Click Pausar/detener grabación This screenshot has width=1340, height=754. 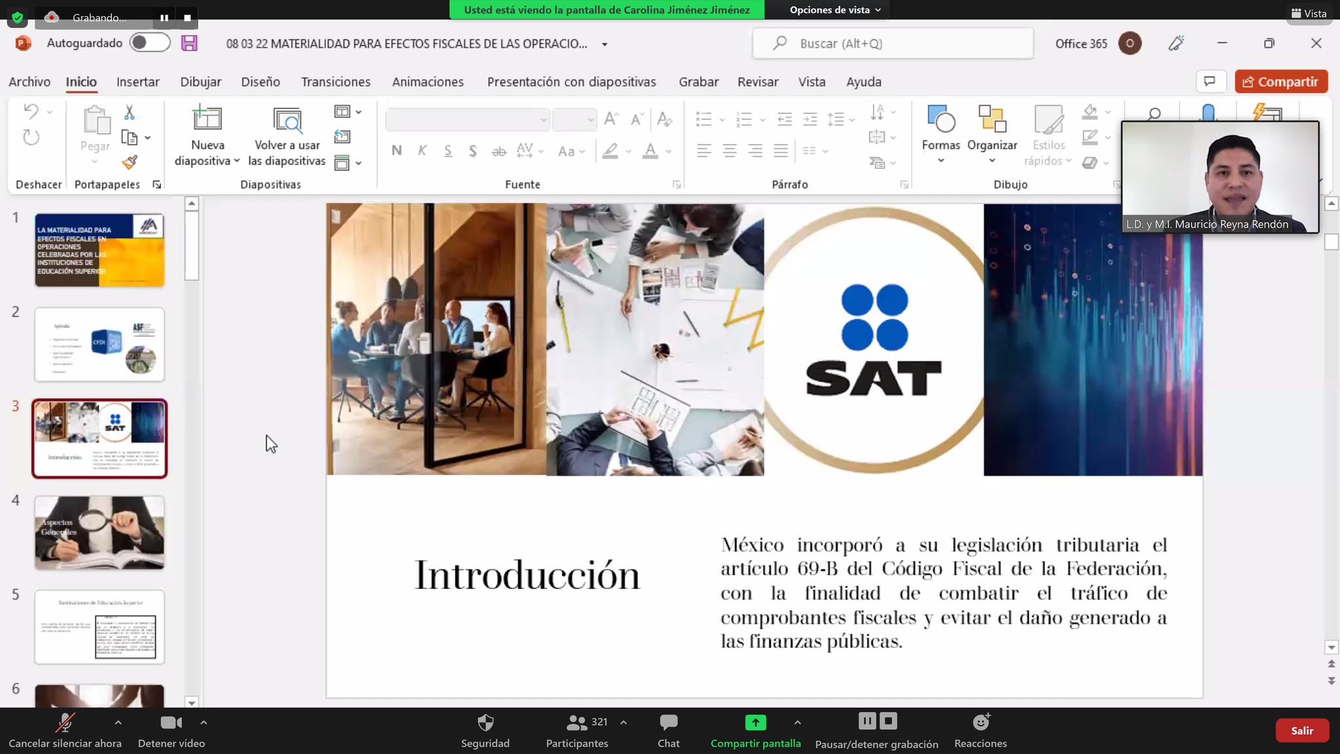[876, 730]
